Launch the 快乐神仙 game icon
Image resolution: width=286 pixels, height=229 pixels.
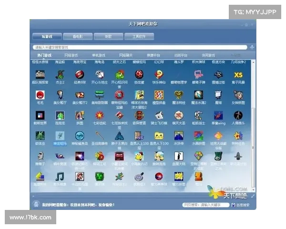coord(159,74)
